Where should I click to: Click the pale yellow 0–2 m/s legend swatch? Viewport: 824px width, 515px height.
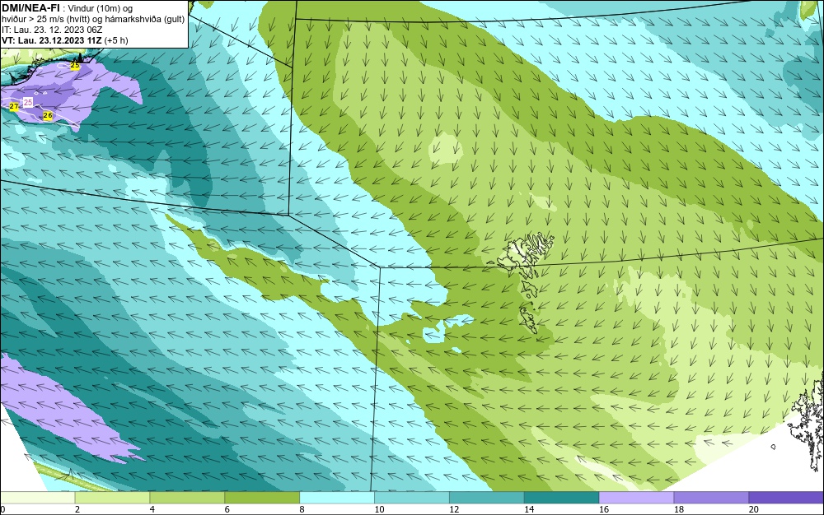click(37, 497)
